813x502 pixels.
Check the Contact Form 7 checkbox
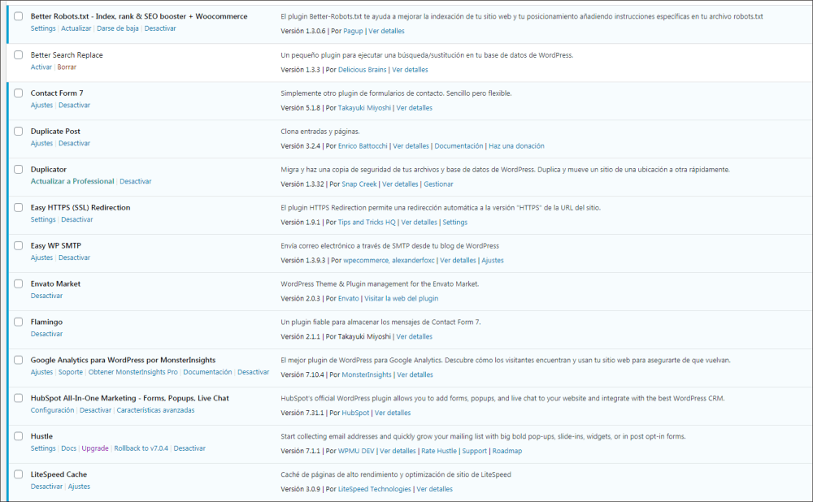(x=18, y=93)
